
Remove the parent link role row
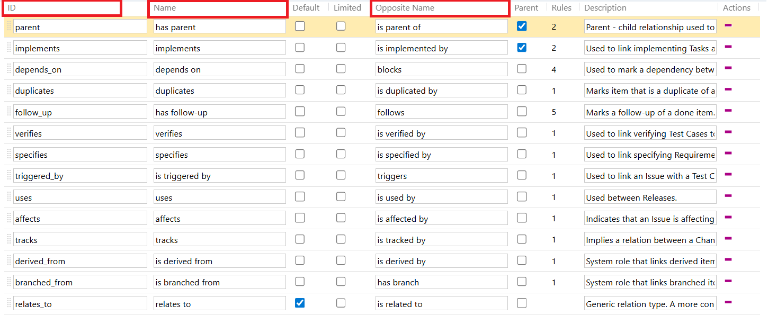tap(728, 25)
